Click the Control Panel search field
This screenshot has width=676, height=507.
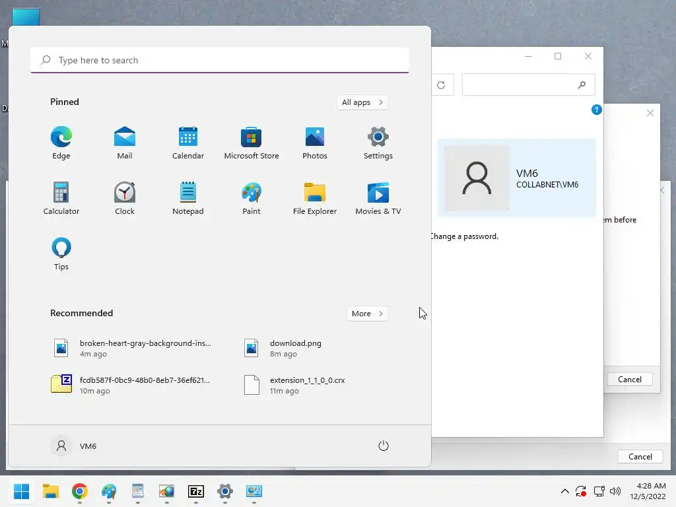click(529, 84)
